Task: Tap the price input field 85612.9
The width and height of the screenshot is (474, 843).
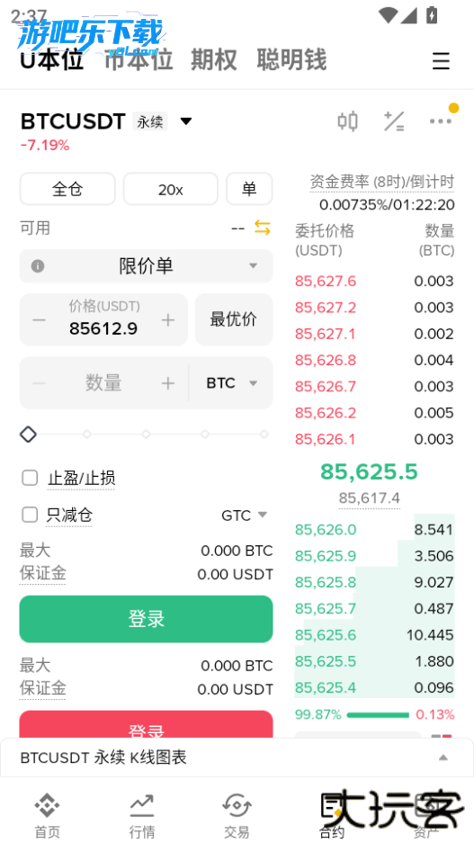Action: pos(103,328)
